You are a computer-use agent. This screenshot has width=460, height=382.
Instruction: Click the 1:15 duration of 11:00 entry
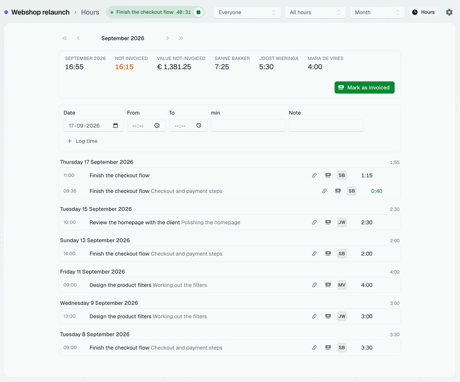(x=367, y=175)
